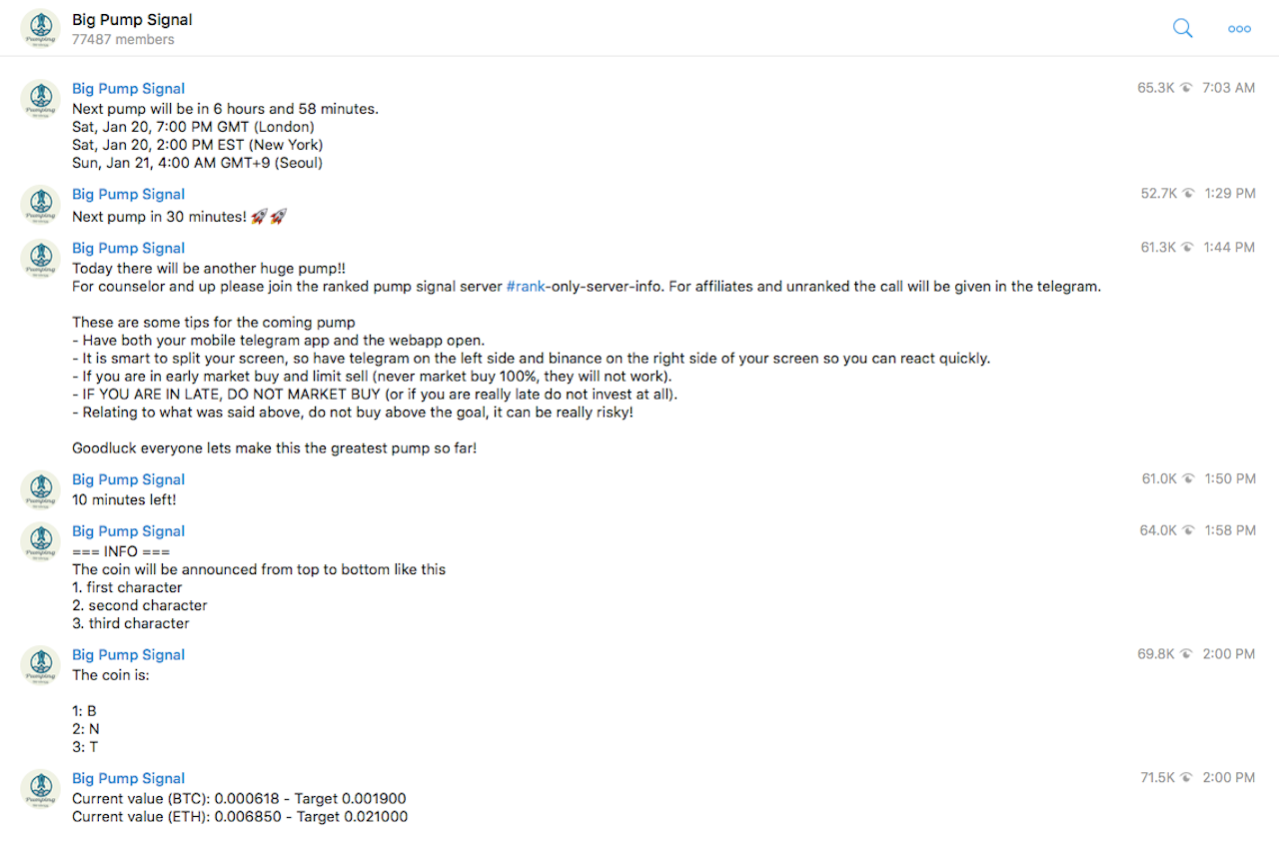Click the eye views icon beside 65.3K
The height and width of the screenshot is (852, 1279).
click(1187, 88)
